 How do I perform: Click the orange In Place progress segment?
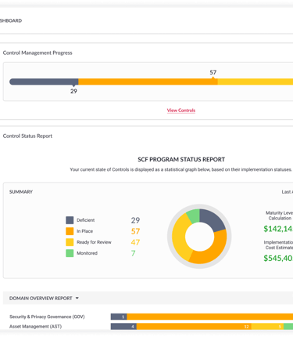[148, 82]
